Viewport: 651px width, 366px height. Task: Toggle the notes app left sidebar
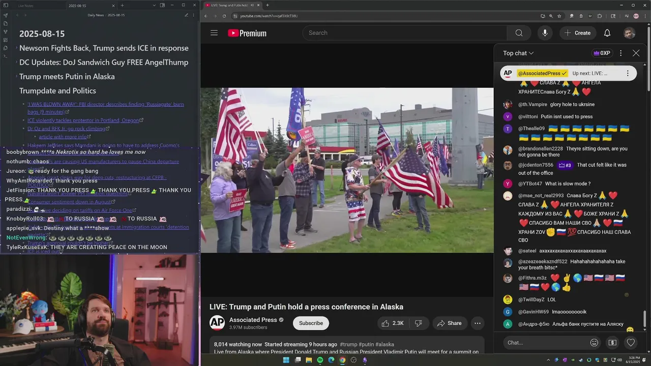5,5
